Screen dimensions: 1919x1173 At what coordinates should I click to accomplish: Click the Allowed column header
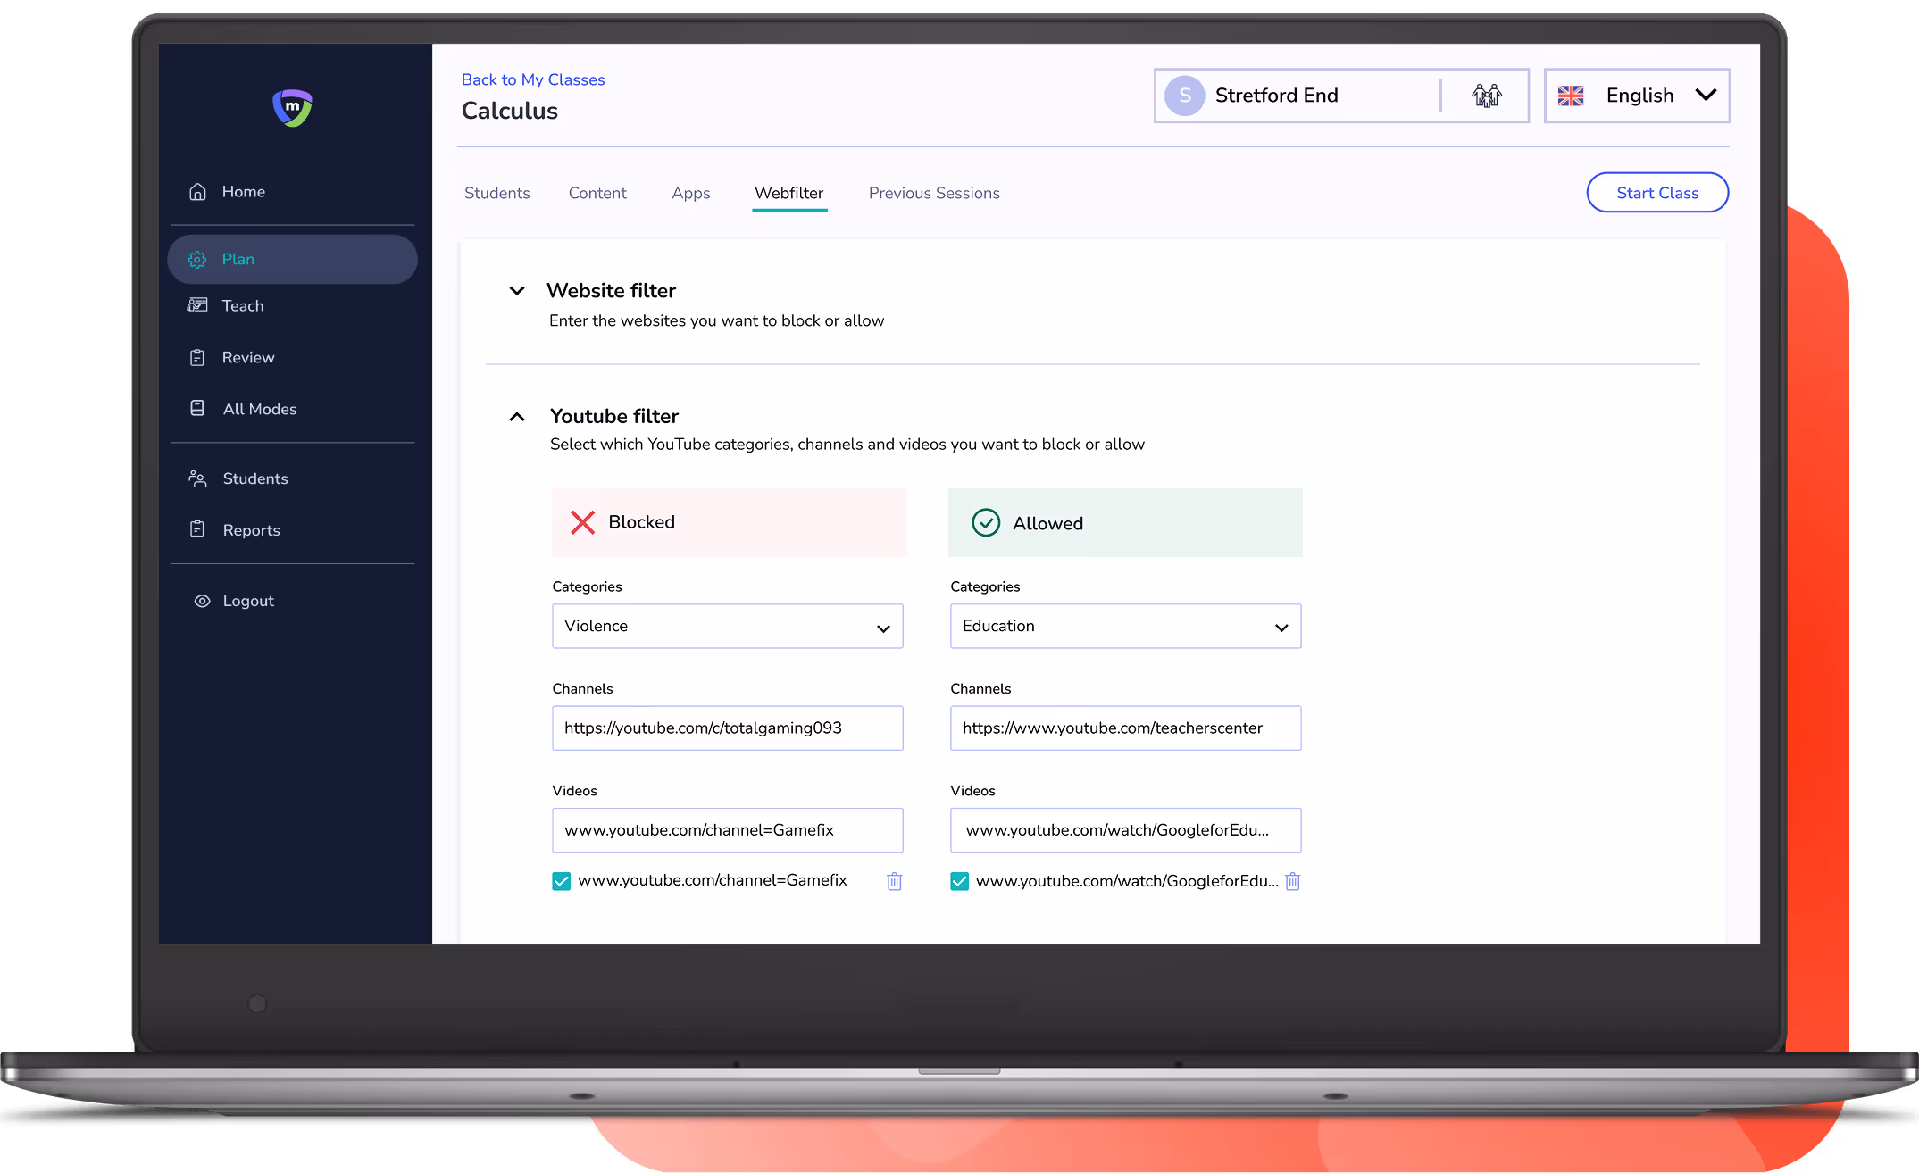(x=1125, y=522)
